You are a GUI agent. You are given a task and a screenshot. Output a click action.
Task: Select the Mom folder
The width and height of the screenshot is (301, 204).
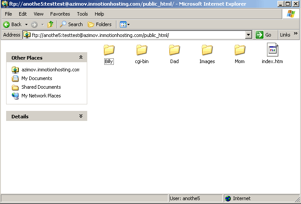coord(239,50)
